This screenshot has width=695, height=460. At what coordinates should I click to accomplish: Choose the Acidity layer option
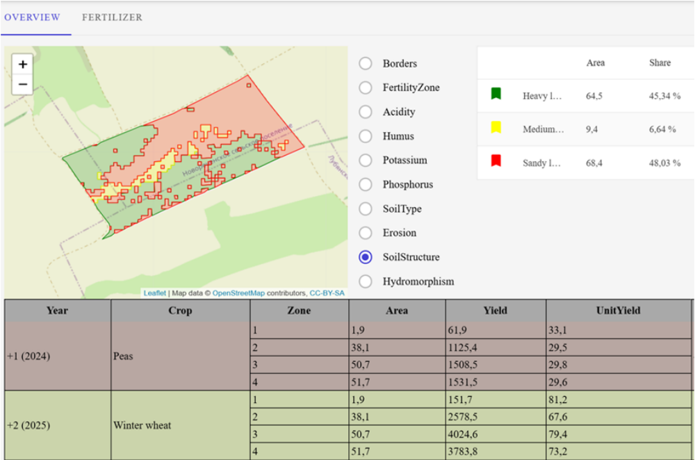tap(366, 112)
